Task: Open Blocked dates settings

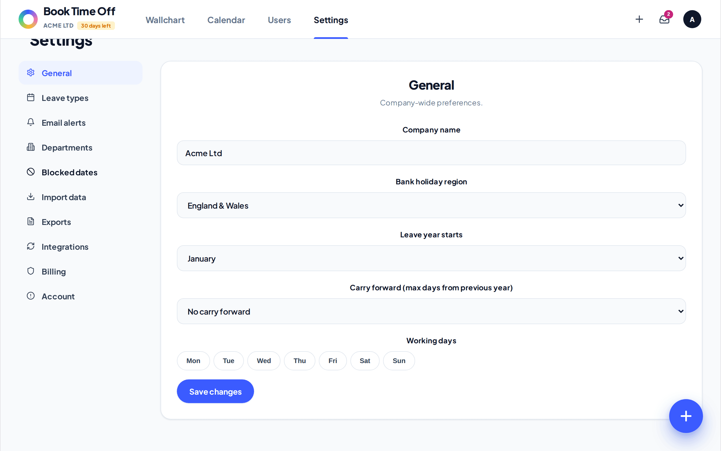Action: click(81, 172)
